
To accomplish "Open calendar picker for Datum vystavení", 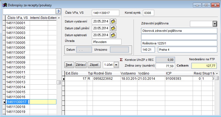I will coord(113,21).
